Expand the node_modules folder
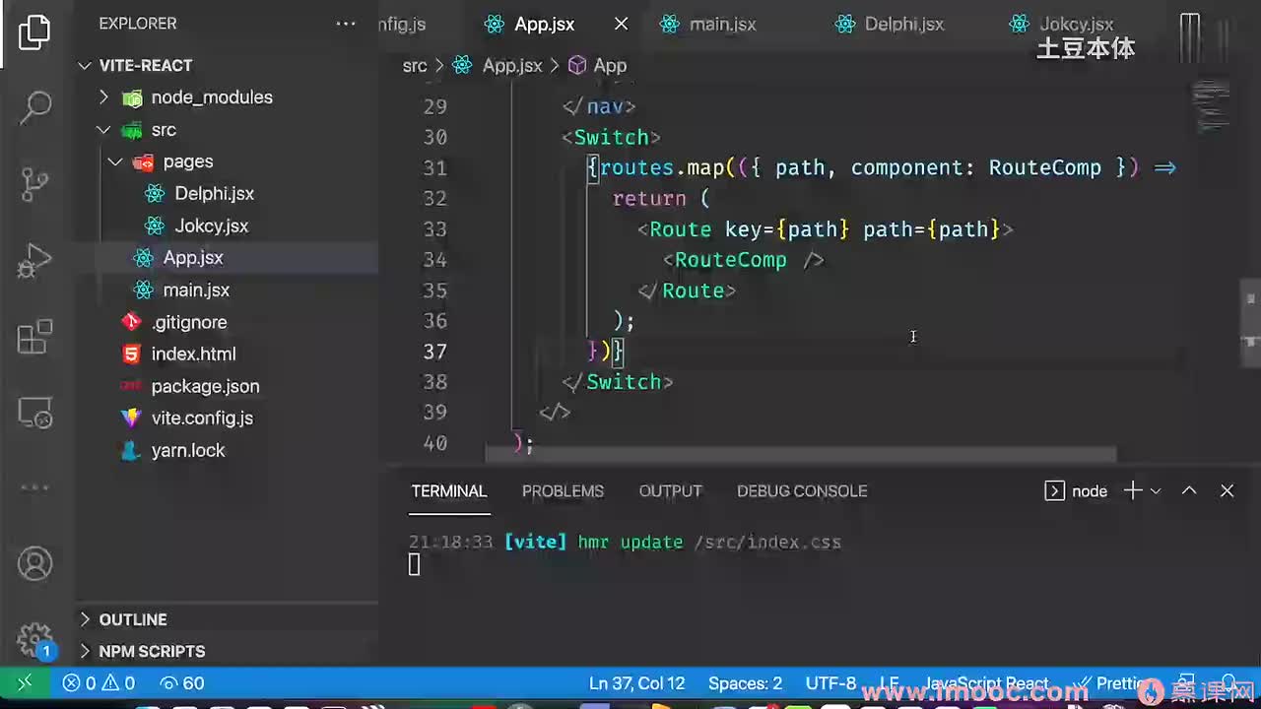Screen dimensions: 1261x709 (x=227, y=97)
